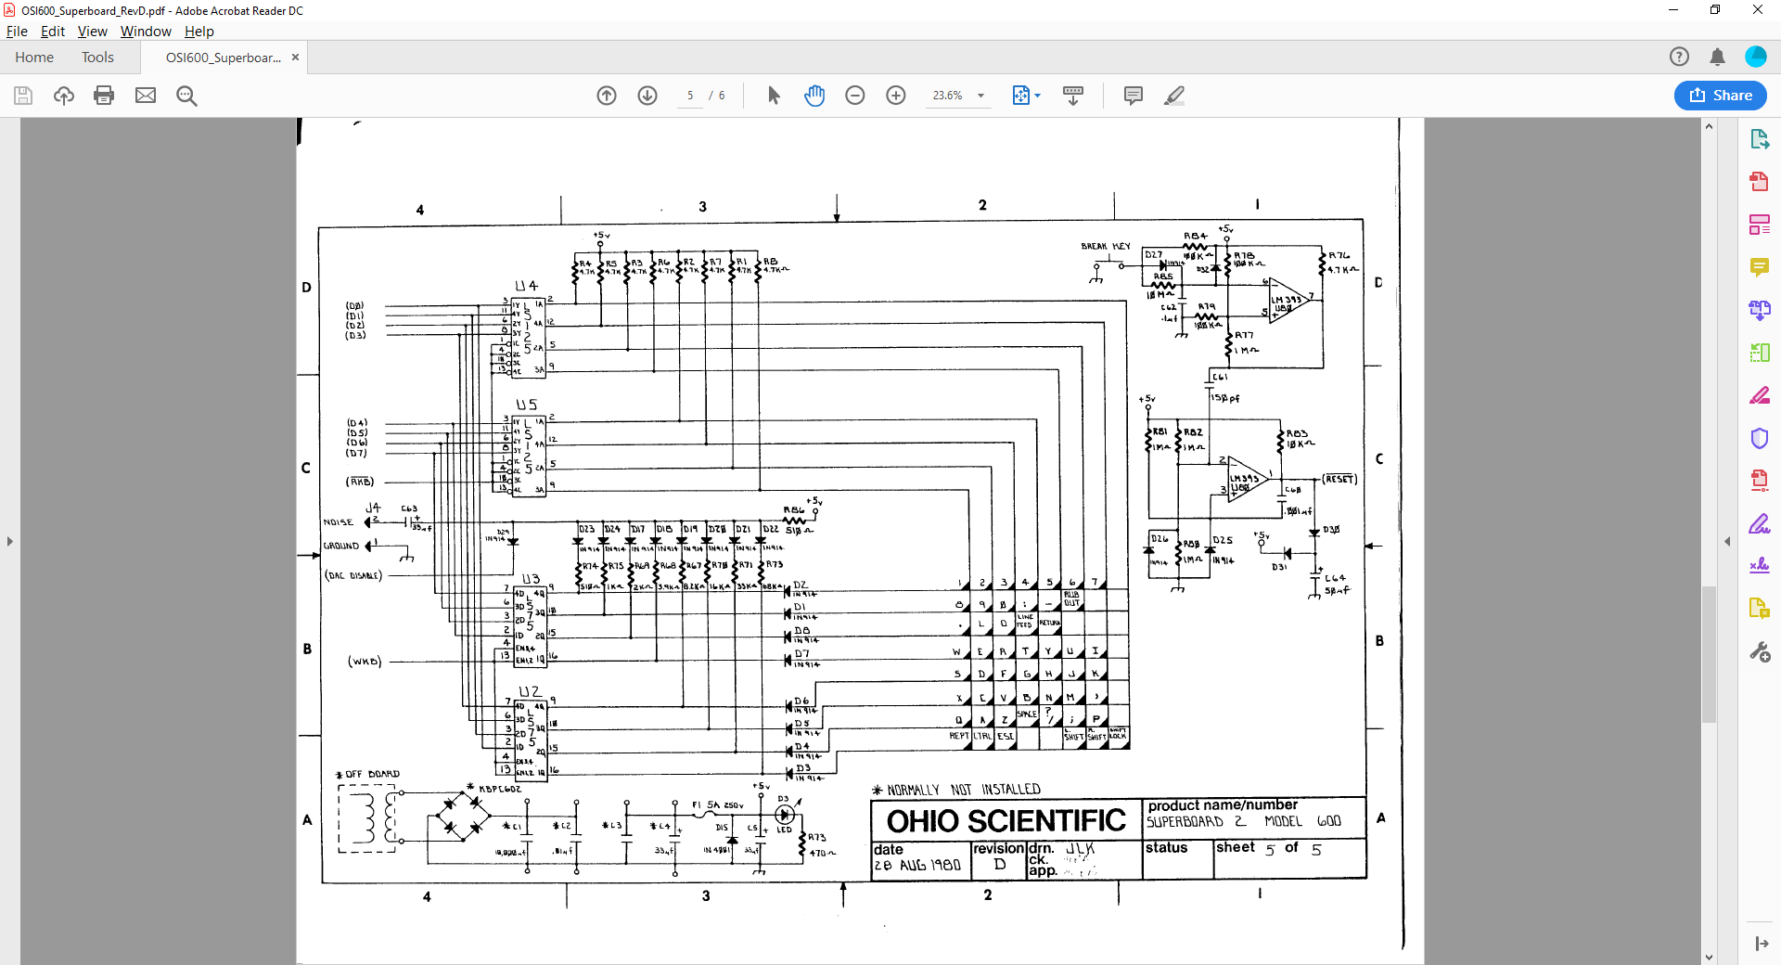Activate the selection arrow tool

774,96
